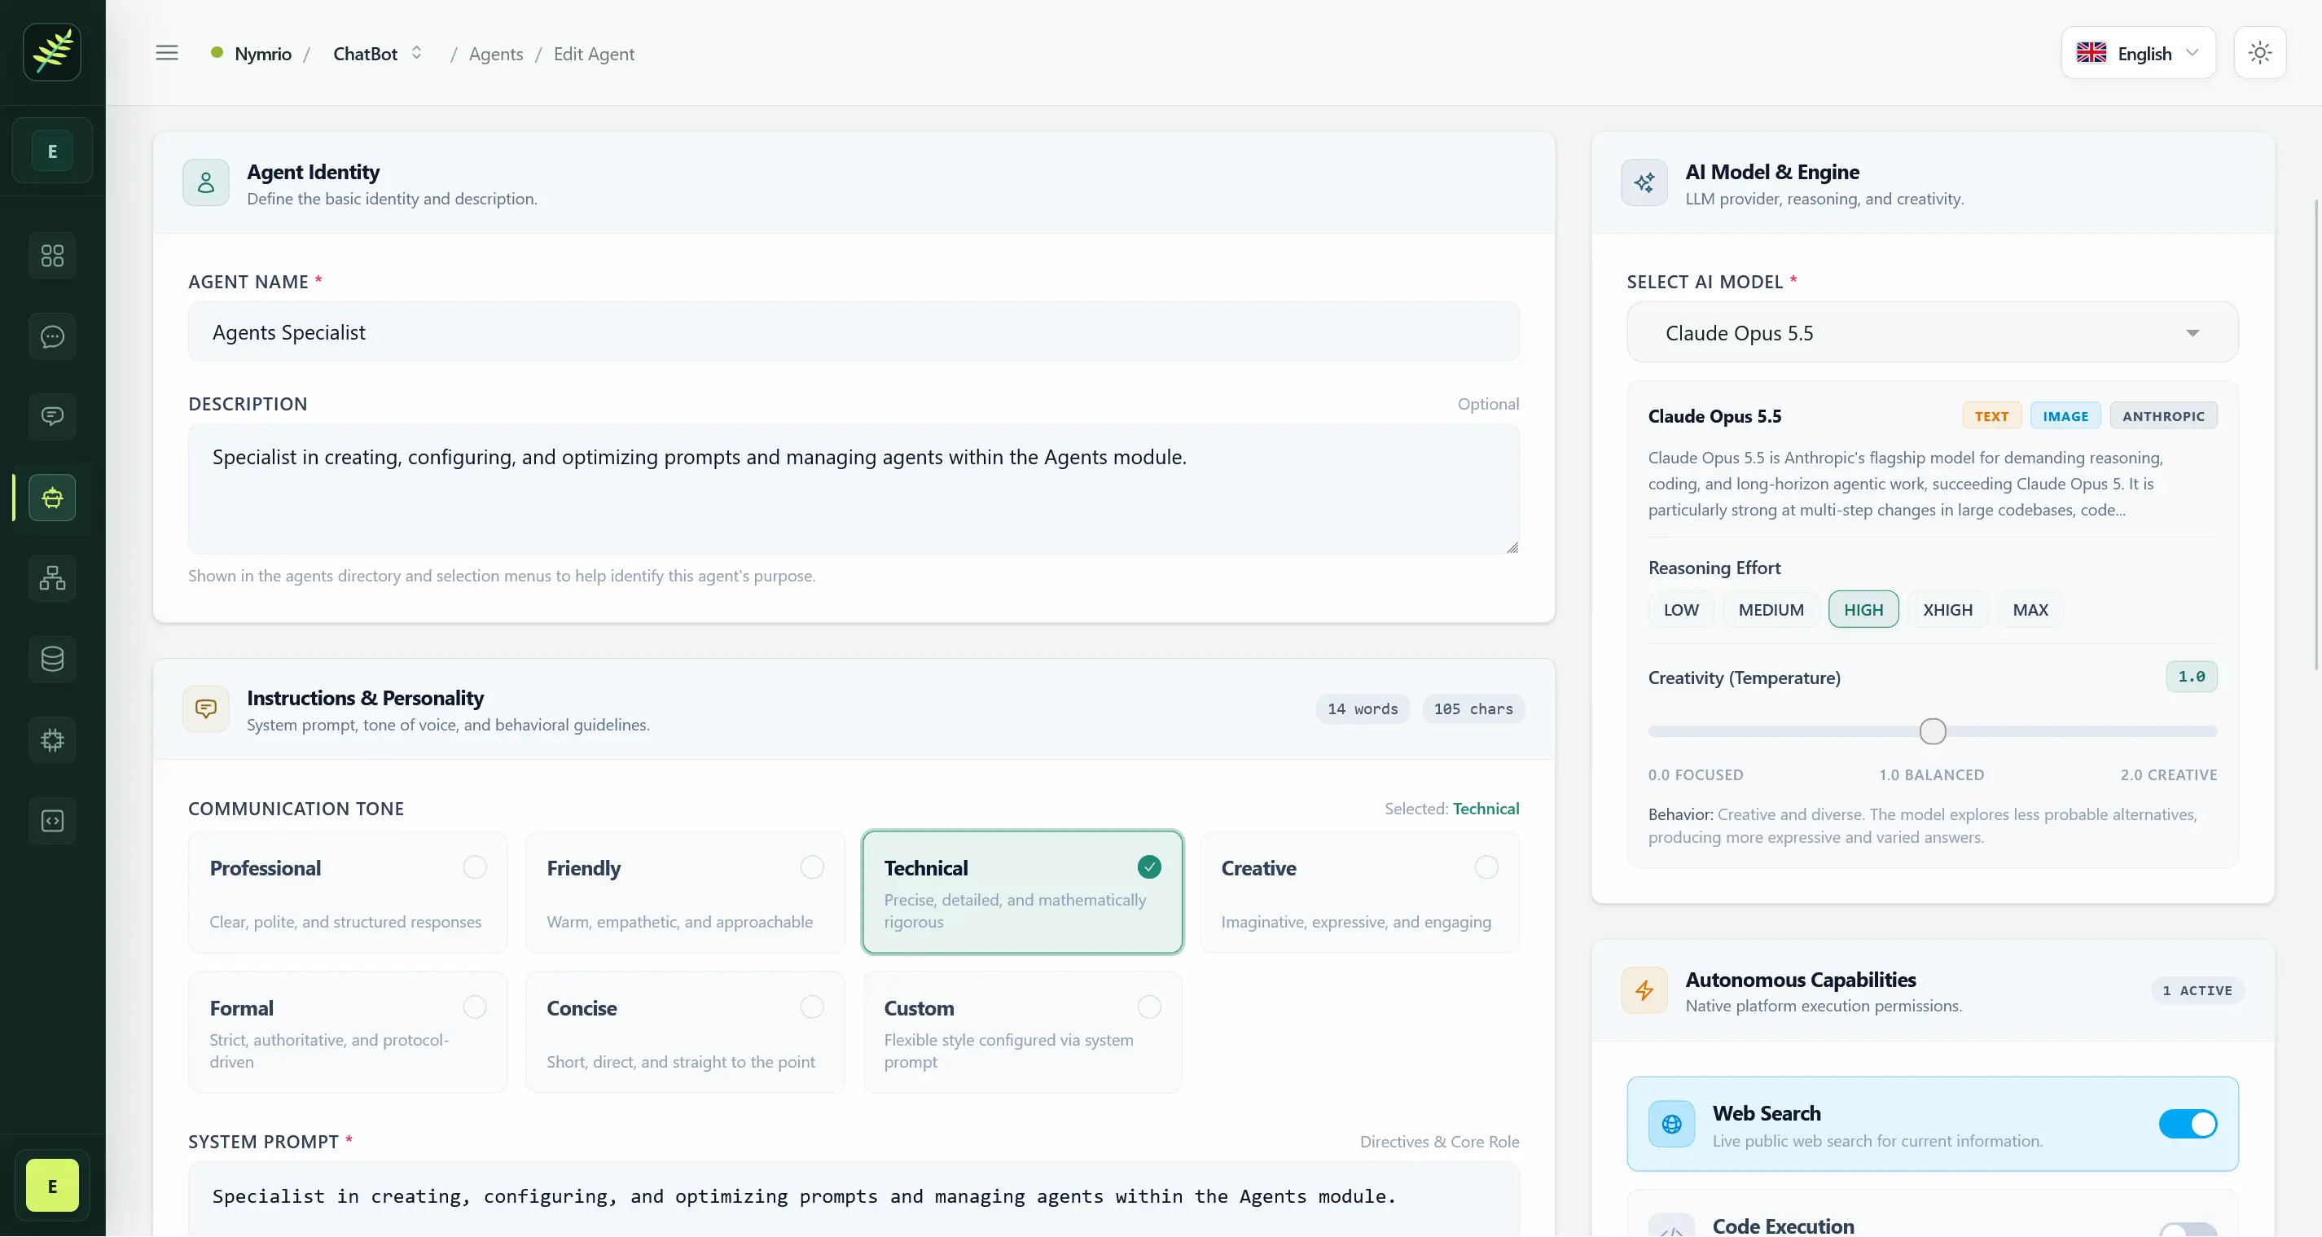Go to Agents breadcrumb link
The width and height of the screenshot is (2322, 1237).
pyautogui.click(x=496, y=54)
